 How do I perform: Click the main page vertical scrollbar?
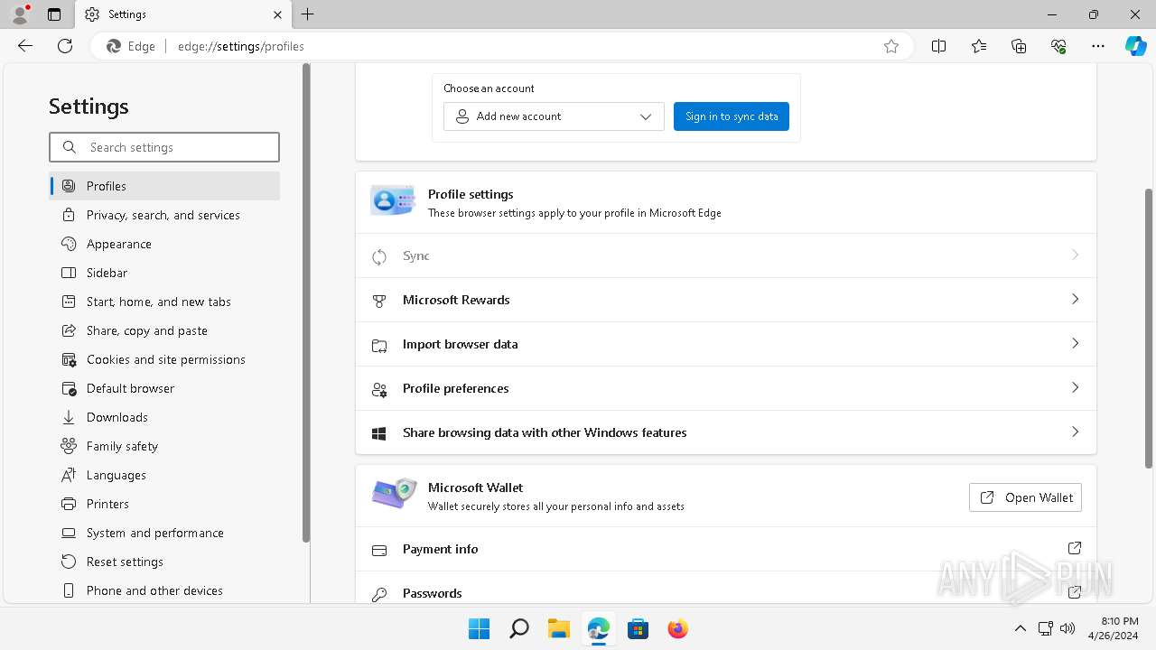(1149, 329)
